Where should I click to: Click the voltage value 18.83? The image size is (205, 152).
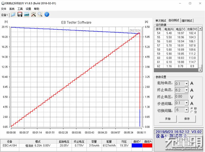(180, 58)
